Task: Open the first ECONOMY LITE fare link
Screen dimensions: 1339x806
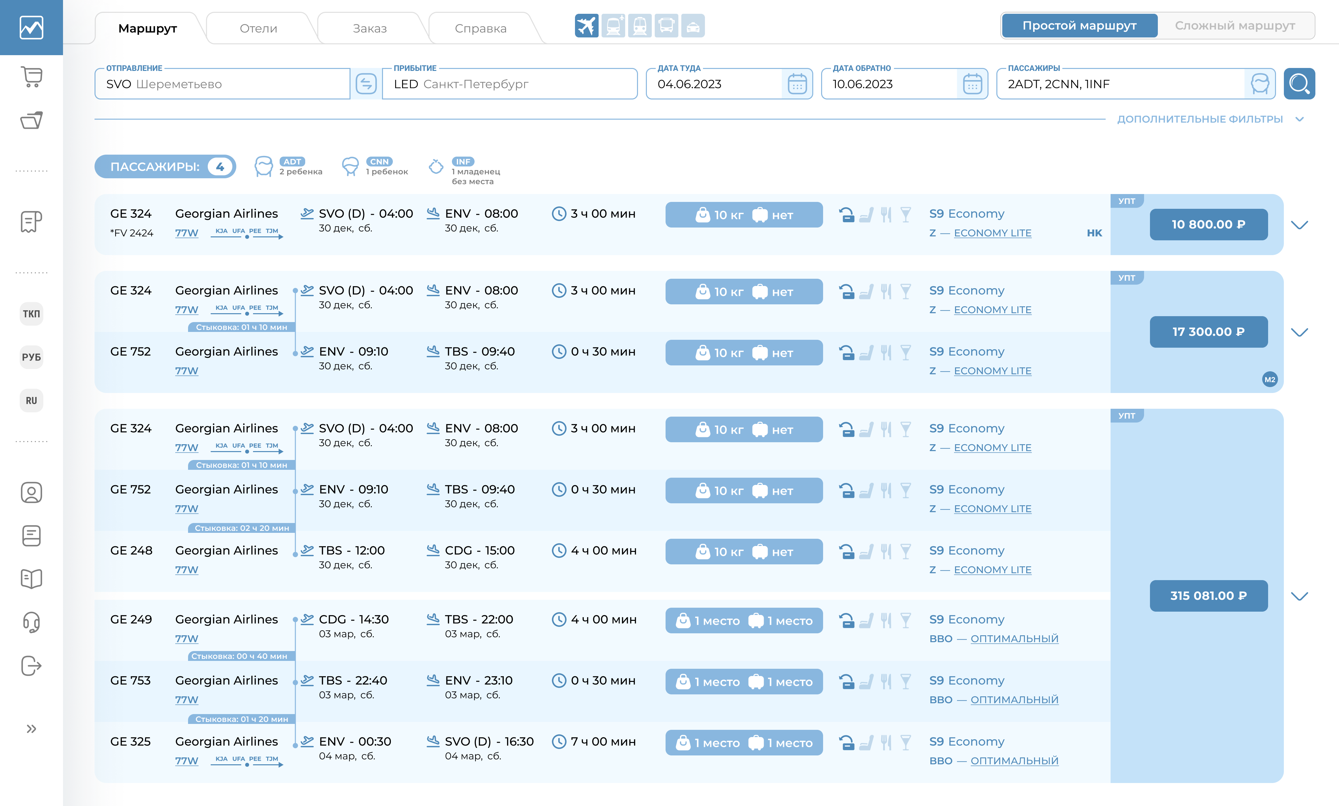Action: pos(992,233)
